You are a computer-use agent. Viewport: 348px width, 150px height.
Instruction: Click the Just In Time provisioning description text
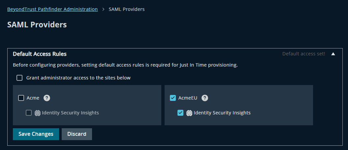pyautogui.click(x=125, y=65)
